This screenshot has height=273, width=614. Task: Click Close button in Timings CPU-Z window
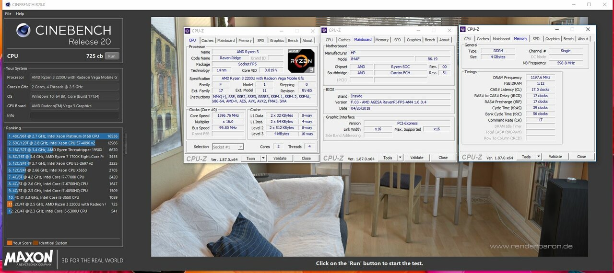click(581, 157)
